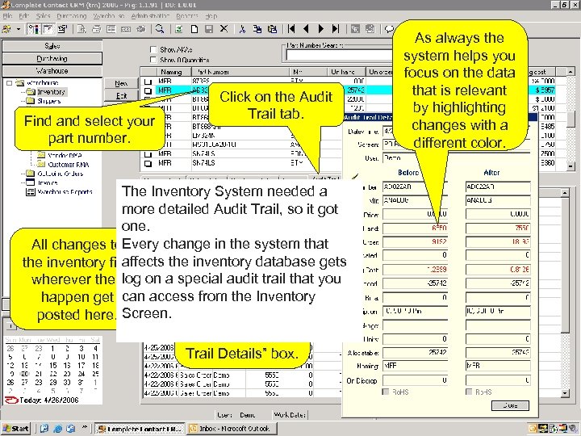Tick the checkbox of last MFR SN74LS row
The width and height of the screenshot is (581, 436).
tap(148, 163)
